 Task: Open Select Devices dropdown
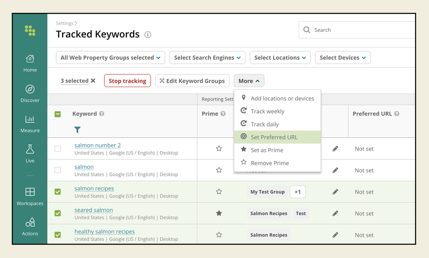[x=343, y=58]
